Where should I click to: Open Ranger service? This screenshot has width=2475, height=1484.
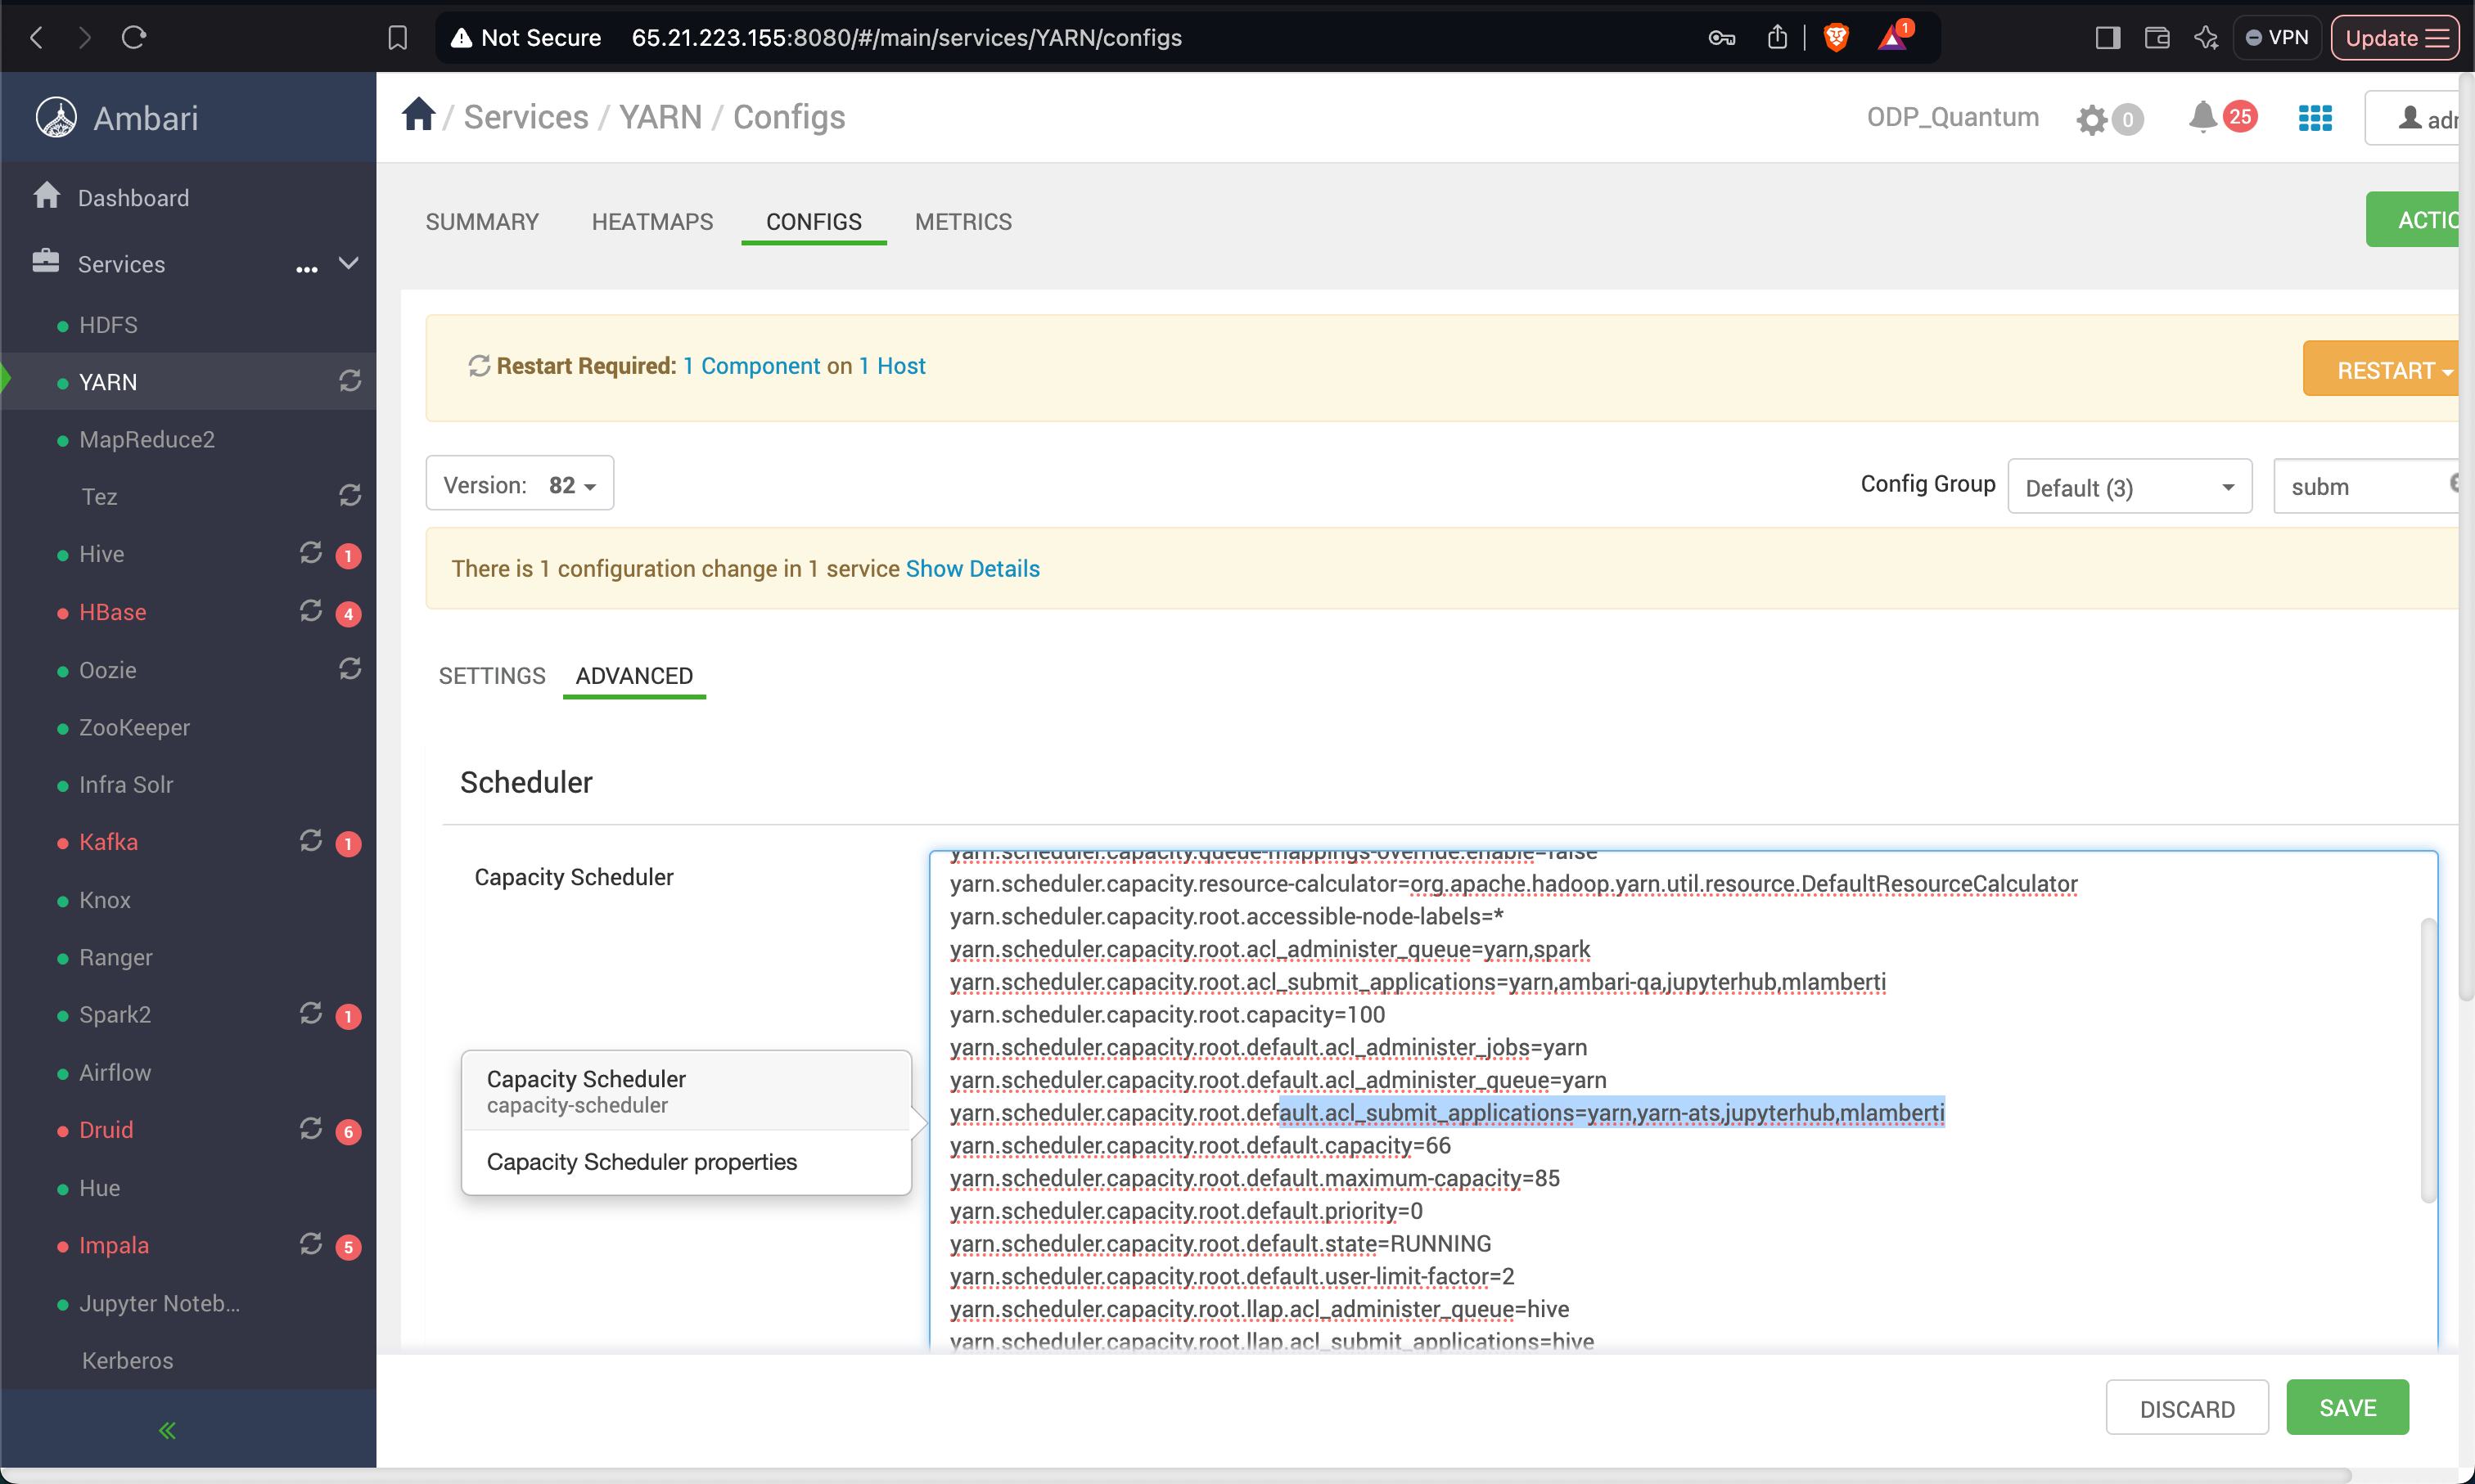coord(116,957)
